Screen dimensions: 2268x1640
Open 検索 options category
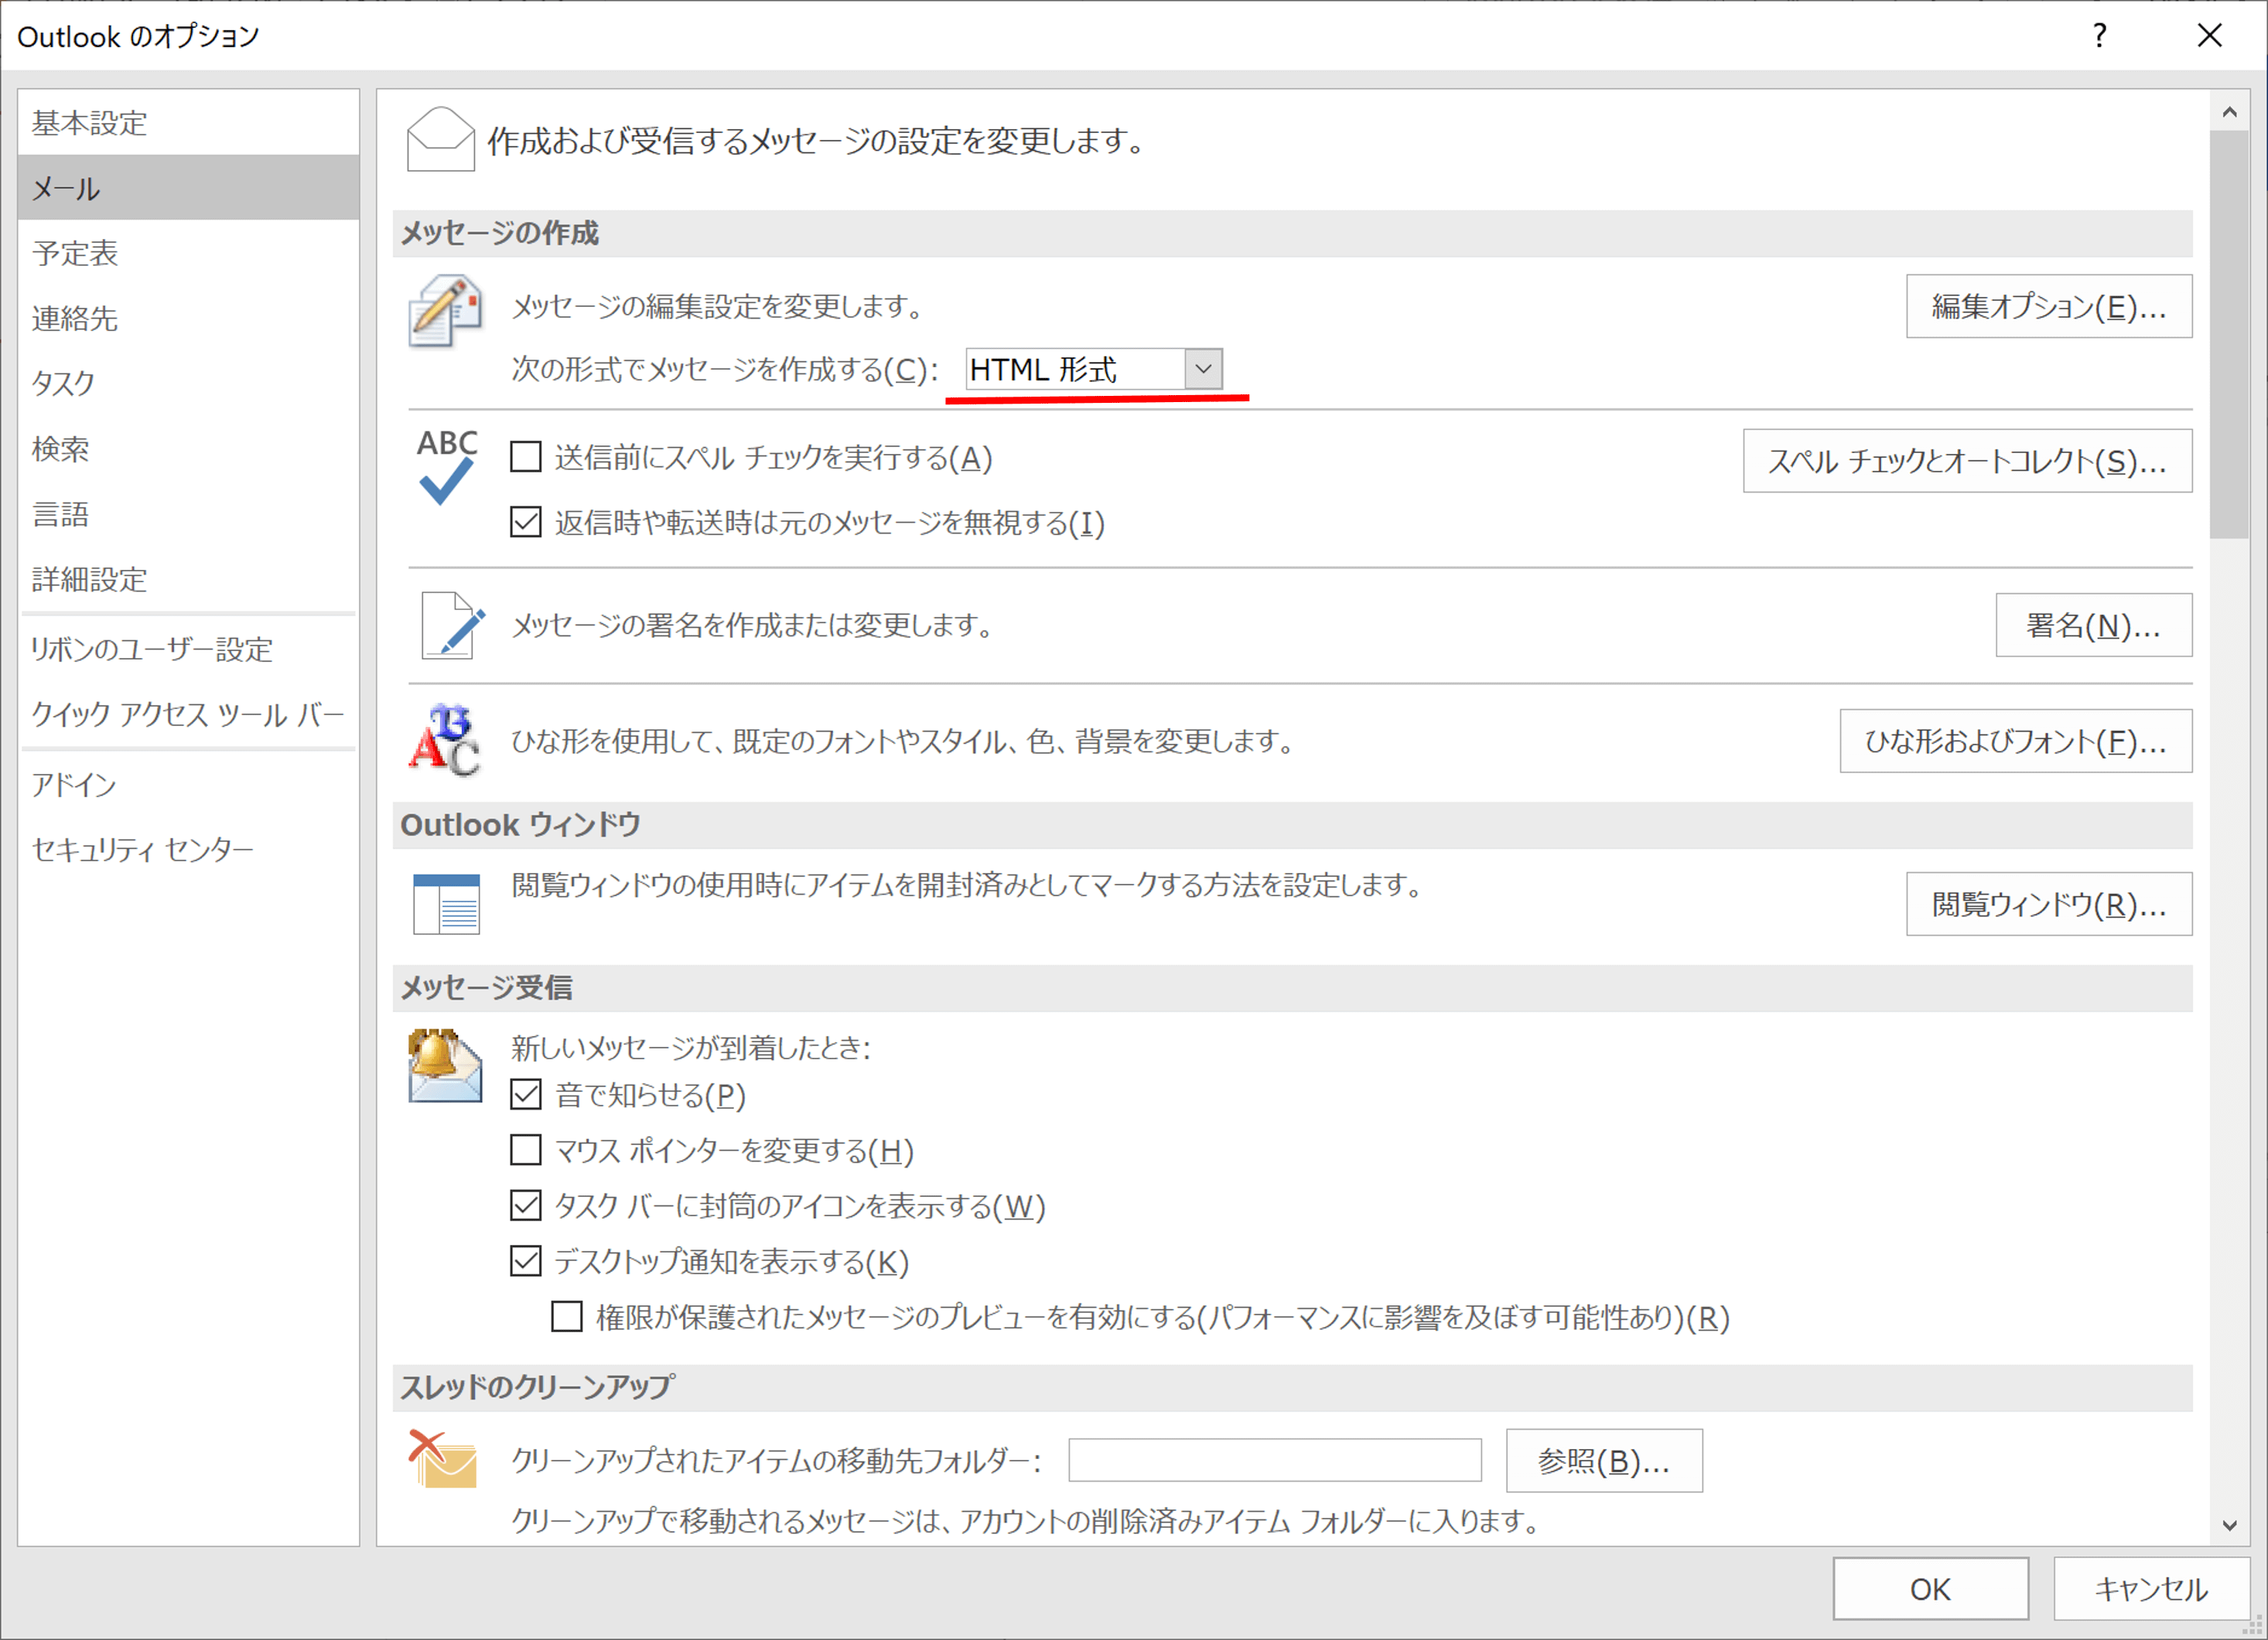[x=188, y=448]
